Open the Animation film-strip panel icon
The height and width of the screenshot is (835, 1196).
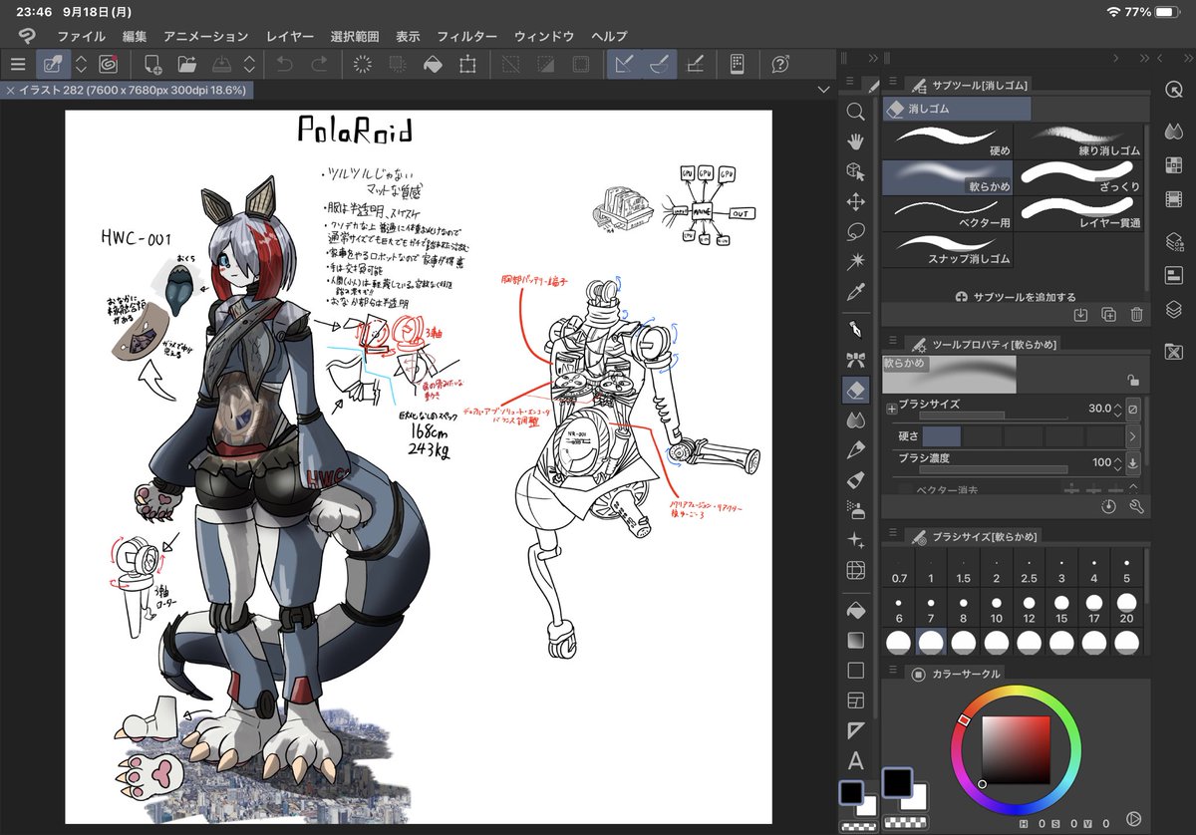coord(1173,198)
